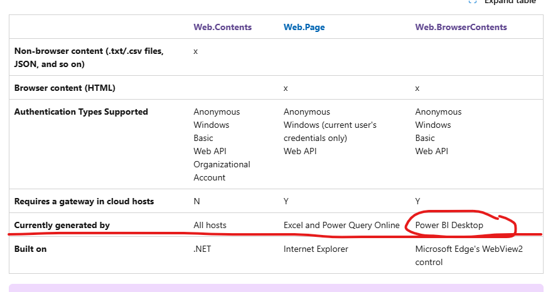The width and height of the screenshot is (553, 292).
Task: Click the partially visible Expand table button
Action: coord(503,2)
